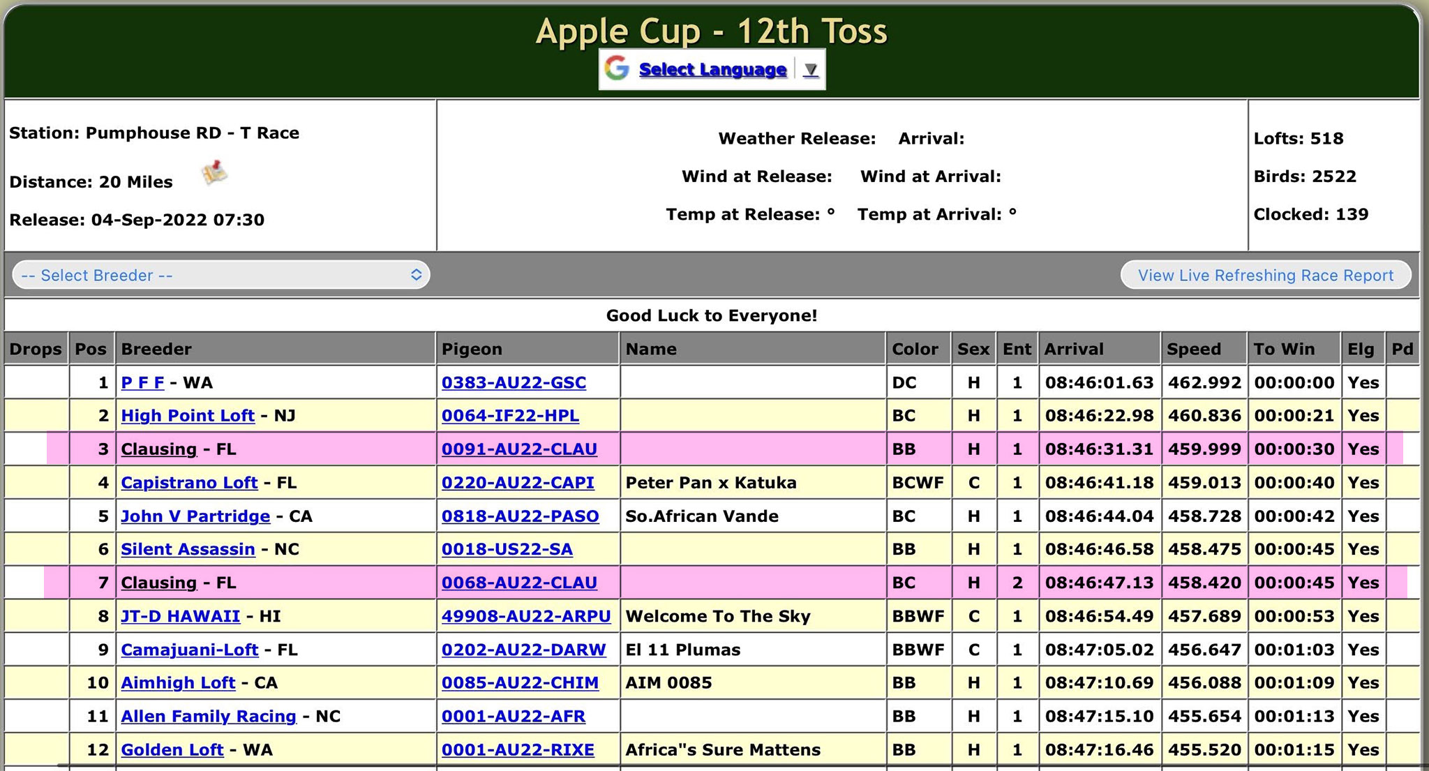This screenshot has height=771, width=1429.
Task: Open Allen Family Racing breeder link
Action: point(208,717)
